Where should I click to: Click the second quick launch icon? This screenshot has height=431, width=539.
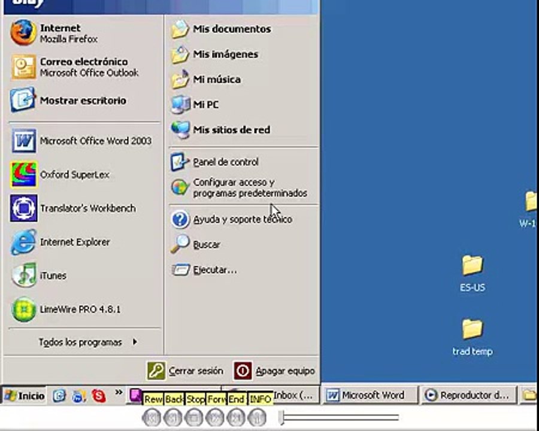pyautogui.click(x=78, y=396)
